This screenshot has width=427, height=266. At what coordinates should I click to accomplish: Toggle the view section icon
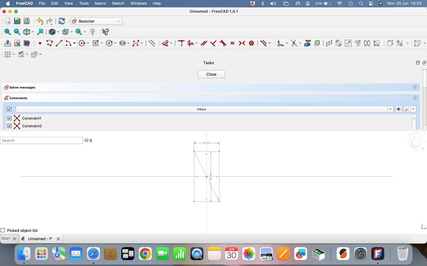tap(27, 43)
